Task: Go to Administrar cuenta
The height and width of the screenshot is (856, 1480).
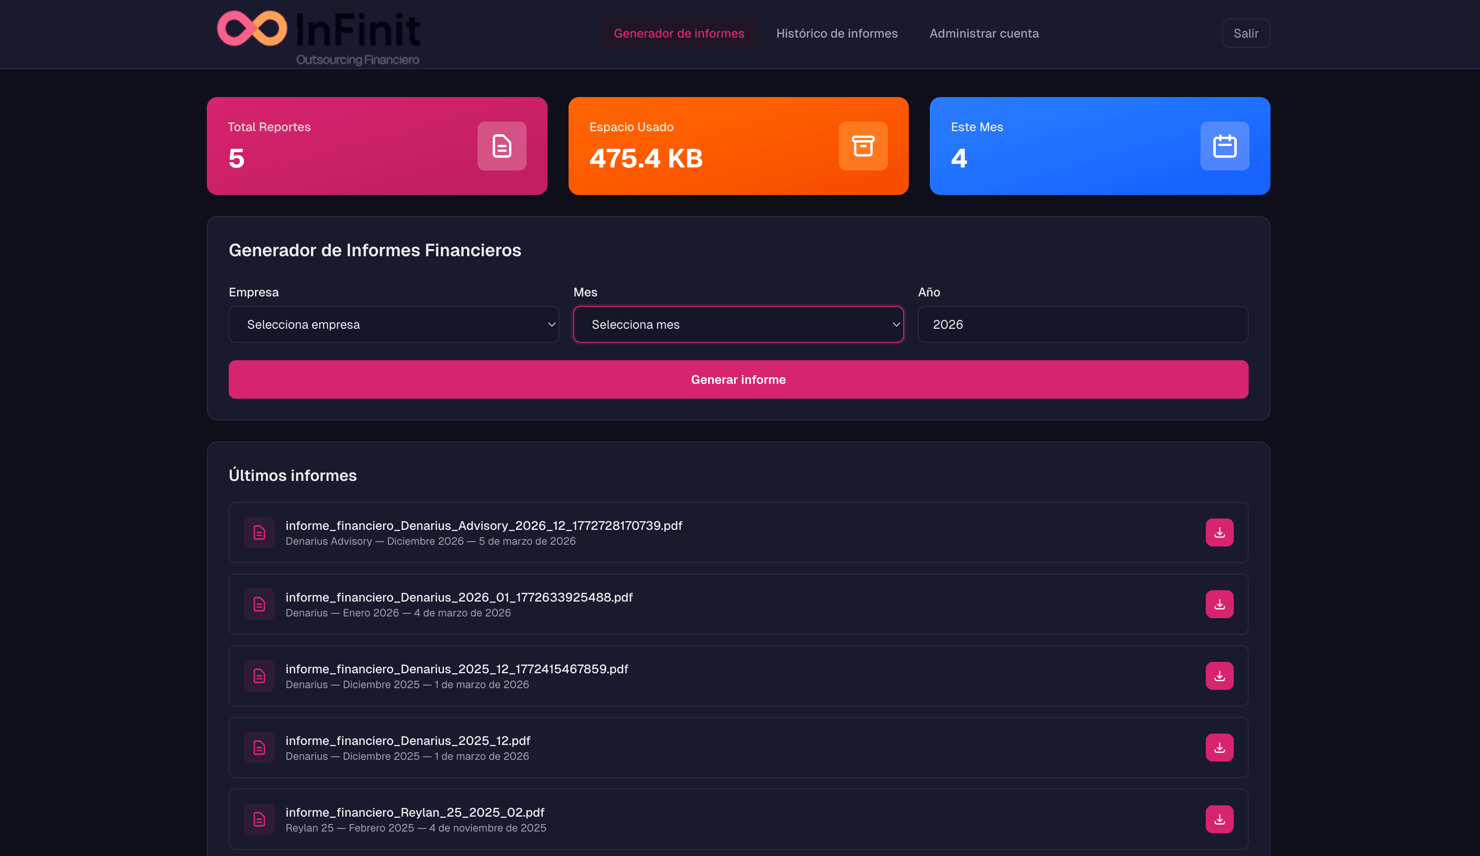Action: 984,34
